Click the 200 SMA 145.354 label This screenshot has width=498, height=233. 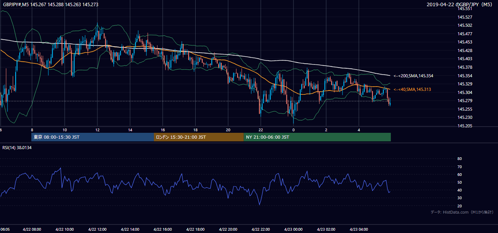click(x=413, y=76)
